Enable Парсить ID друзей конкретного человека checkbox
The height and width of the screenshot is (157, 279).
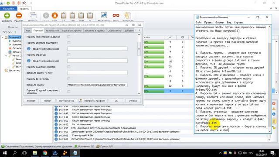69,92
